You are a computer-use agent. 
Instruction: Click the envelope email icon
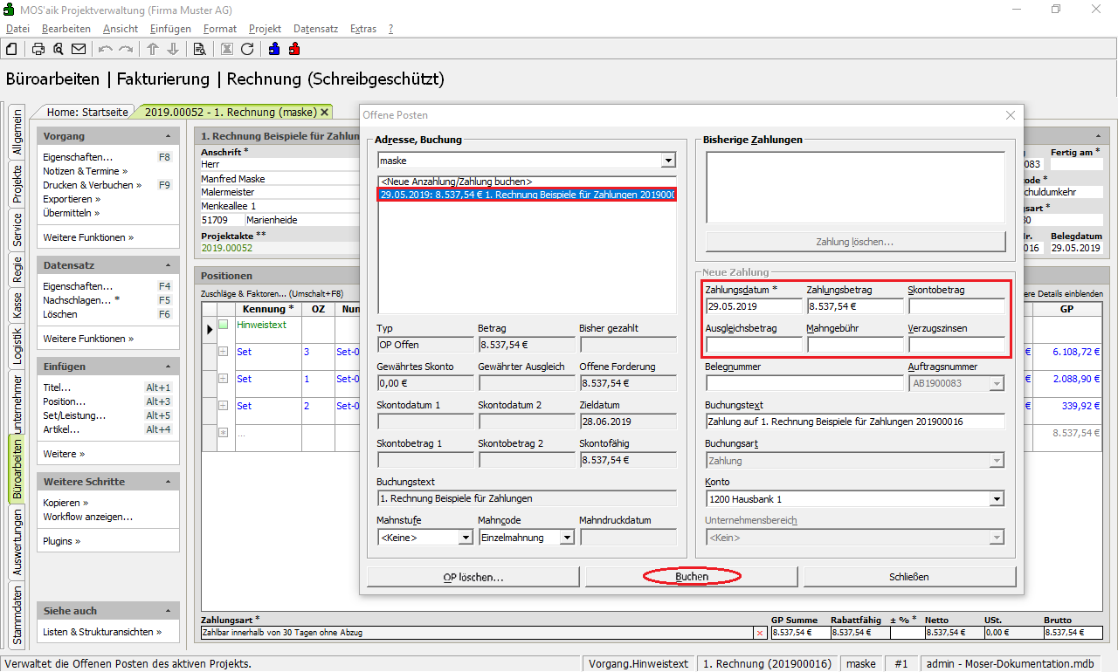(x=79, y=49)
